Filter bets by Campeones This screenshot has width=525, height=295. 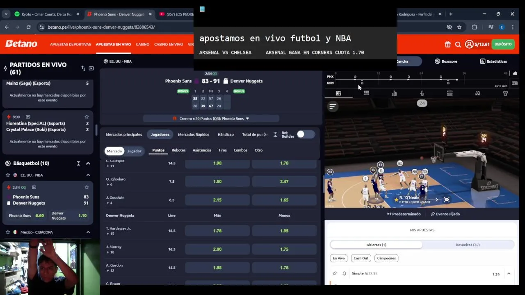(386, 258)
